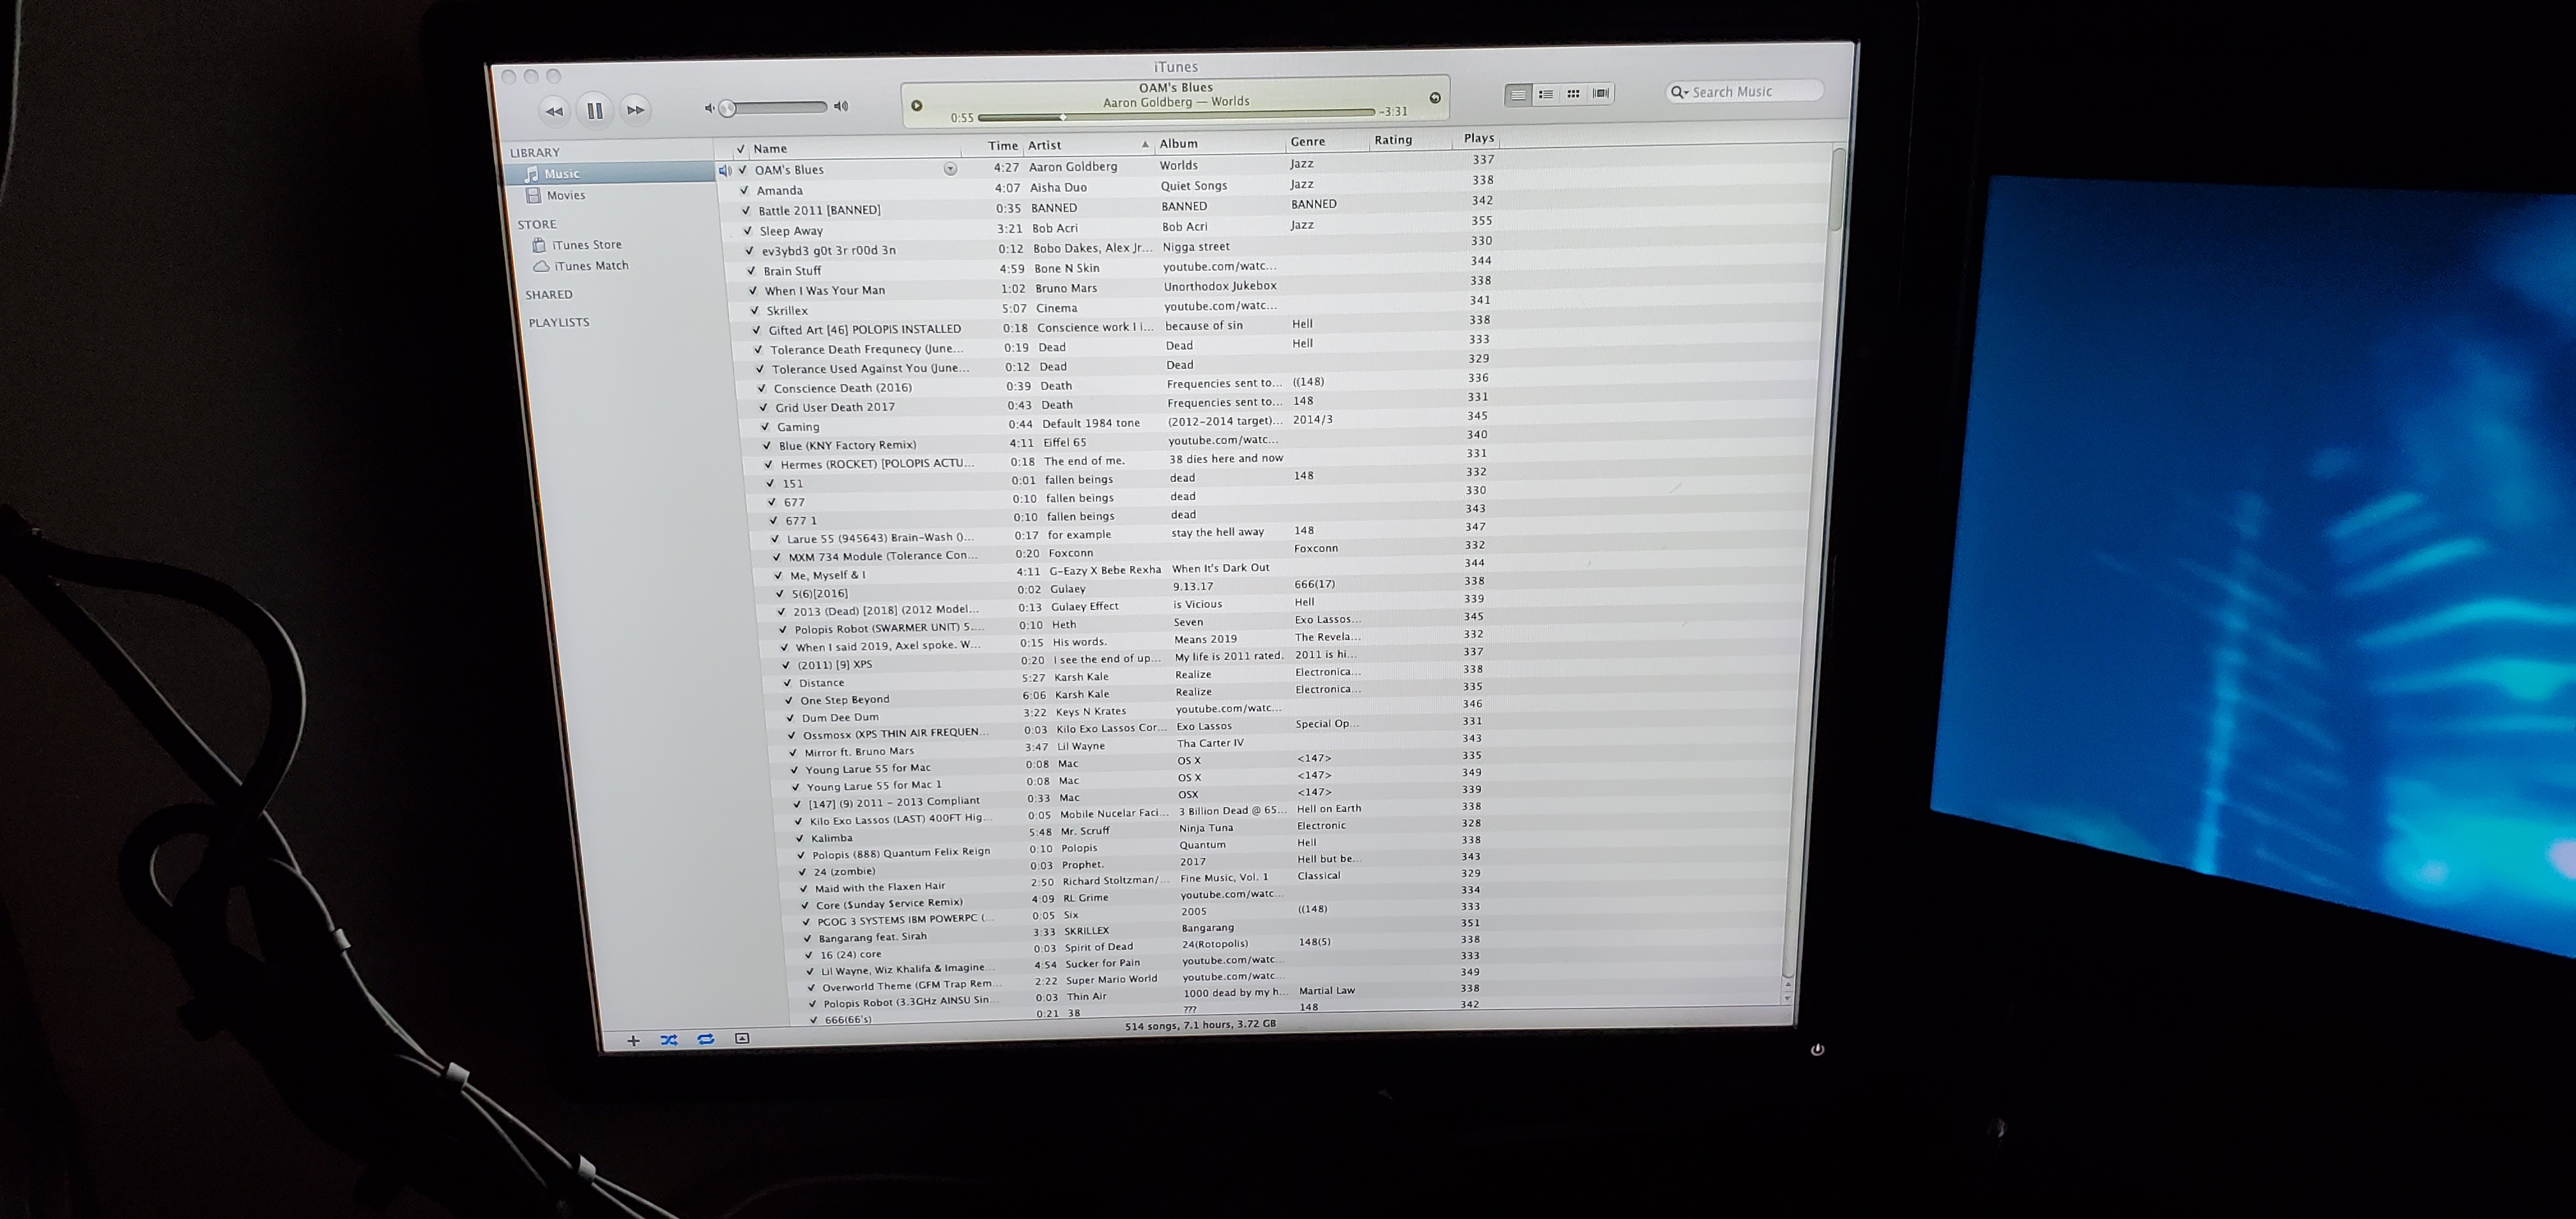Uncheck the Brain Stuff checkbox
Screen dimensions: 2576x1219
click(751, 271)
